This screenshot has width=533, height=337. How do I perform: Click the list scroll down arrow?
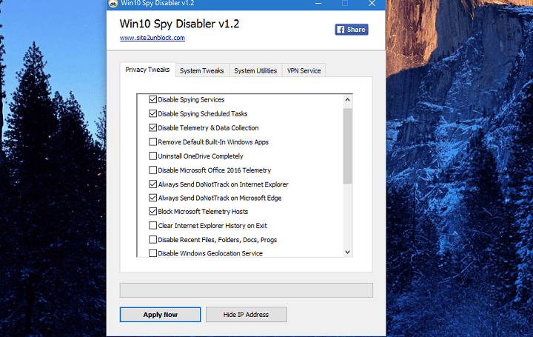[347, 252]
